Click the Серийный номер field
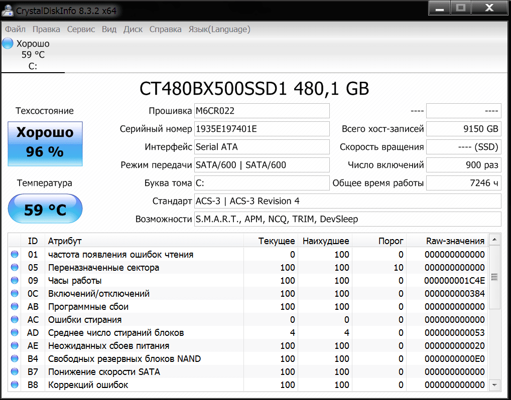This screenshot has width=511, height=400. click(262, 129)
